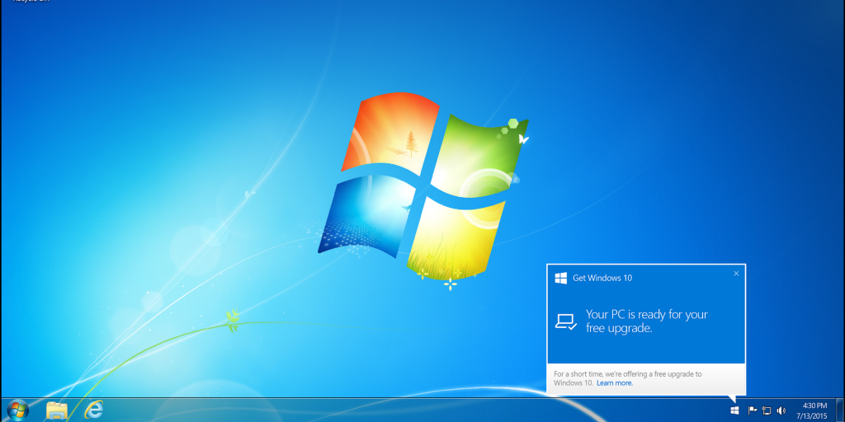Follow the Learn more link
This screenshot has height=422, width=845.
click(x=614, y=383)
